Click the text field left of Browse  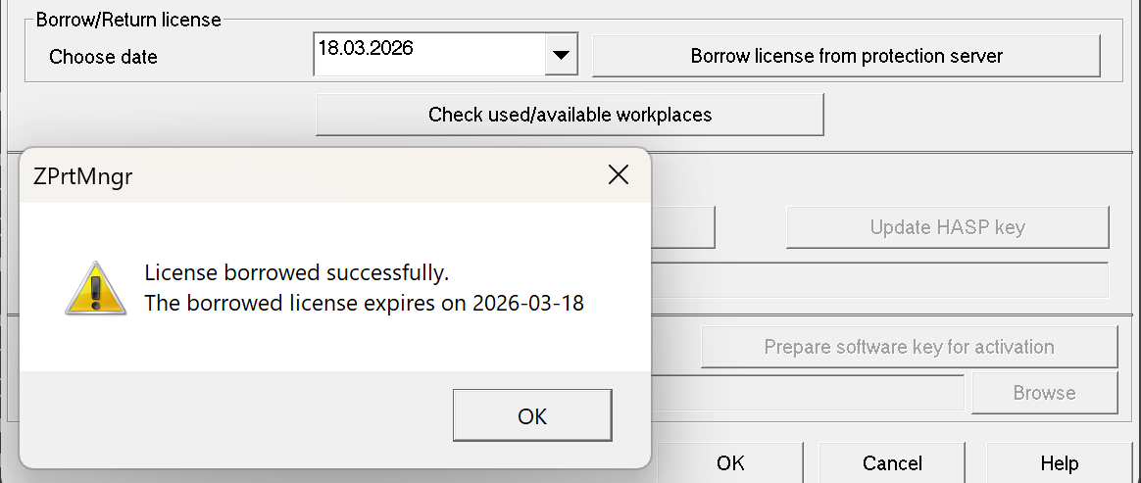809,393
